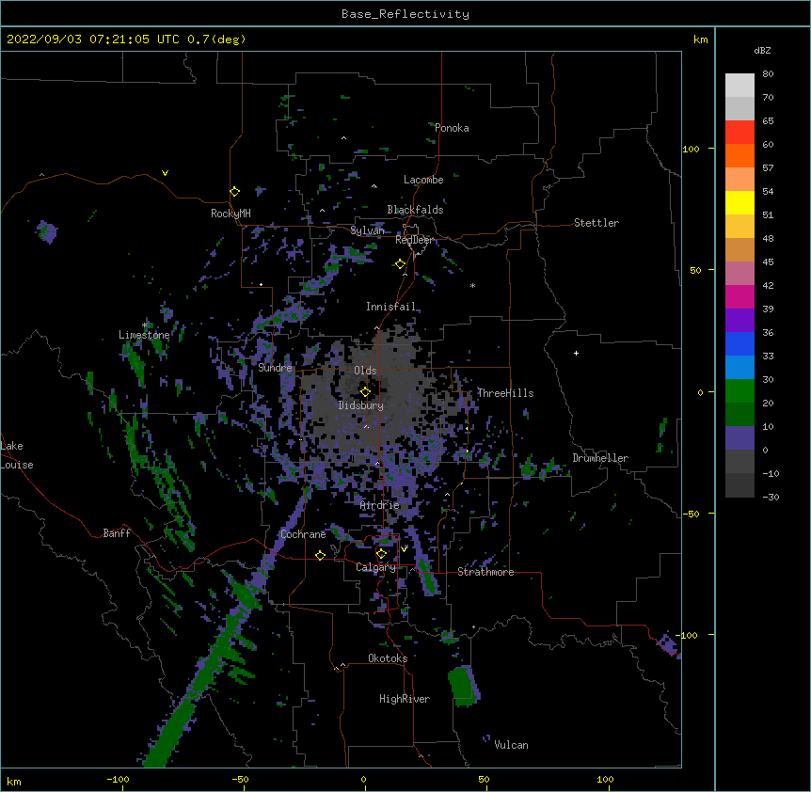The height and width of the screenshot is (792, 811).
Task: Click the Blackfalds town label
Action: point(415,210)
